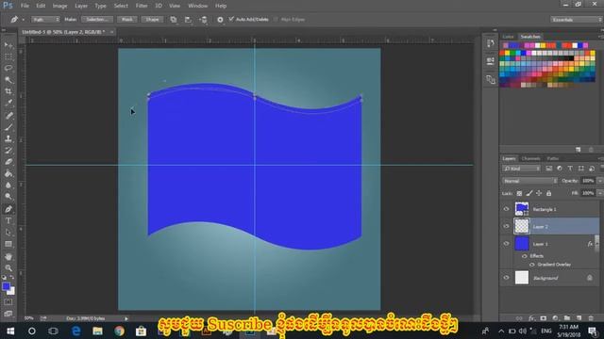The image size is (604, 339).
Task: Open Microsoft Edge from the taskbar
Action: pyautogui.click(x=75, y=331)
